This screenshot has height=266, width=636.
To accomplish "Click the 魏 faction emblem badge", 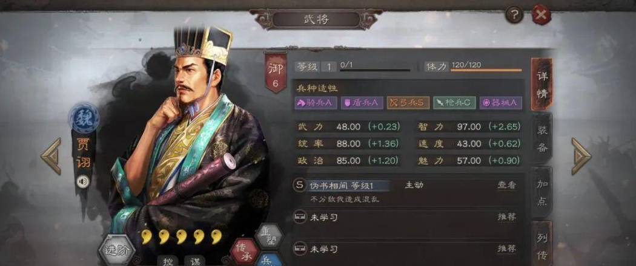I will point(84,118).
